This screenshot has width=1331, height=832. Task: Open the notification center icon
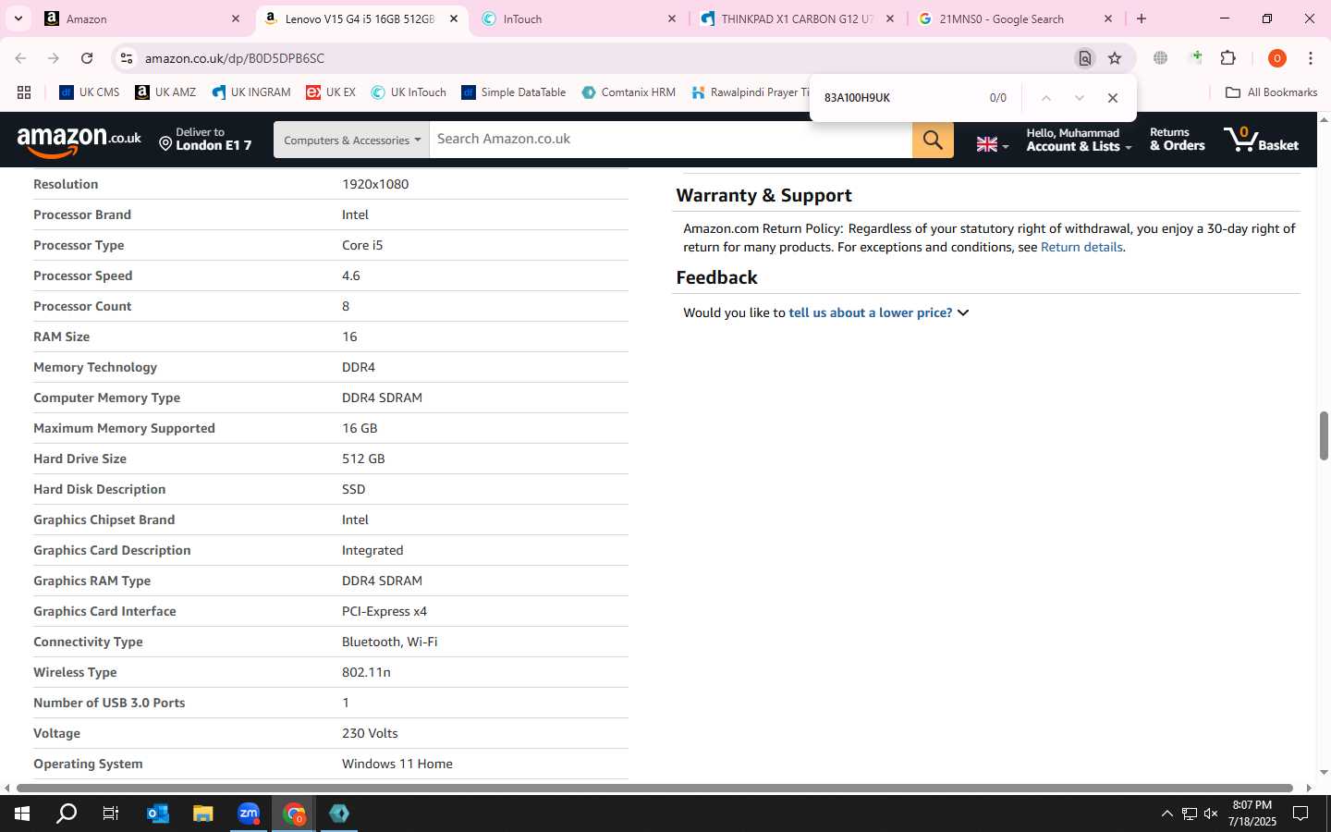(x=1300, y=814)
